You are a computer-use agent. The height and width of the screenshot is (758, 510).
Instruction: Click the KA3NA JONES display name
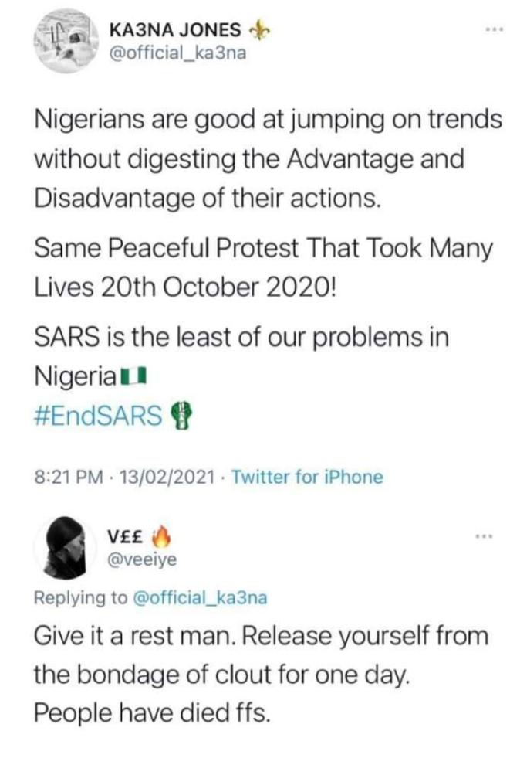(x=176, y=31)
